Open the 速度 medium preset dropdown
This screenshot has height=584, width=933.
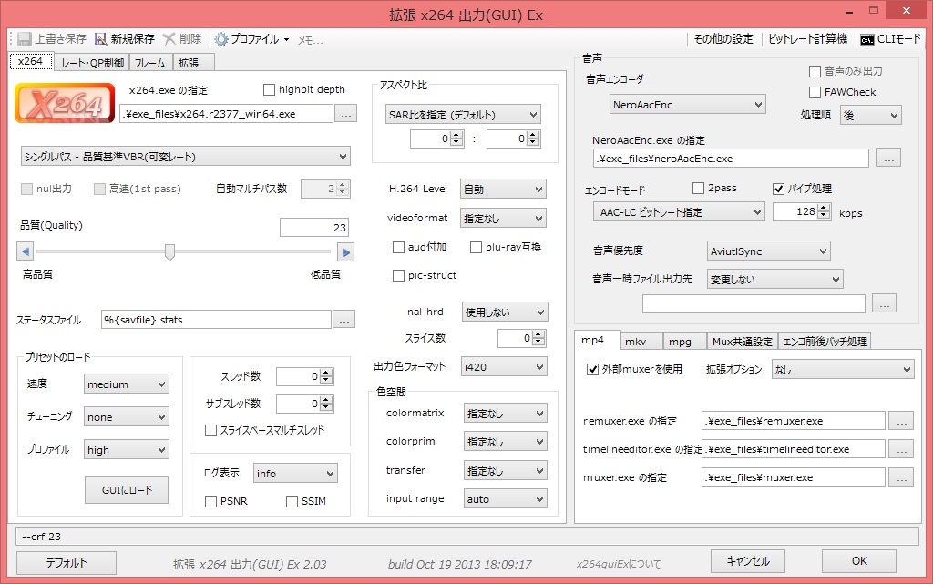pyautogui.click(x=126, y=384)
